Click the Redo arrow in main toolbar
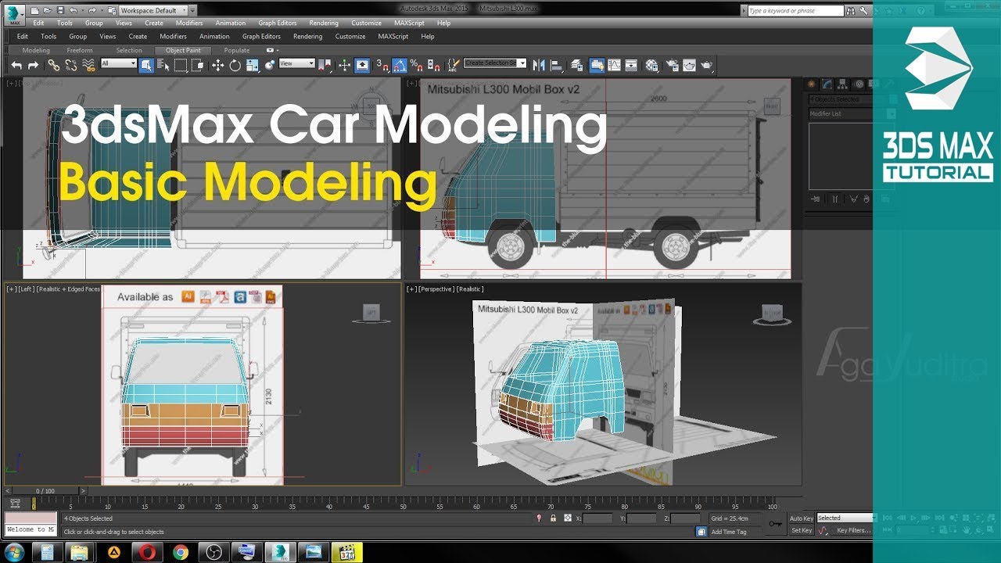This screenshot has width=1001, height=563. [33, 66]
